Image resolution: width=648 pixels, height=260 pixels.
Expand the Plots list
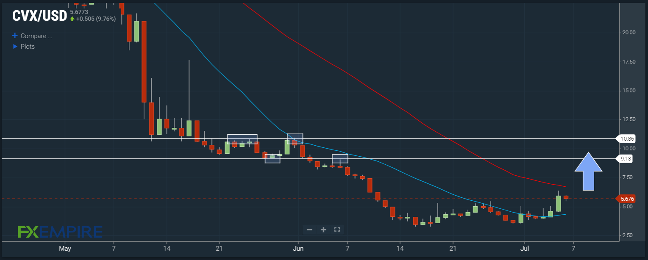coord(24,47)
